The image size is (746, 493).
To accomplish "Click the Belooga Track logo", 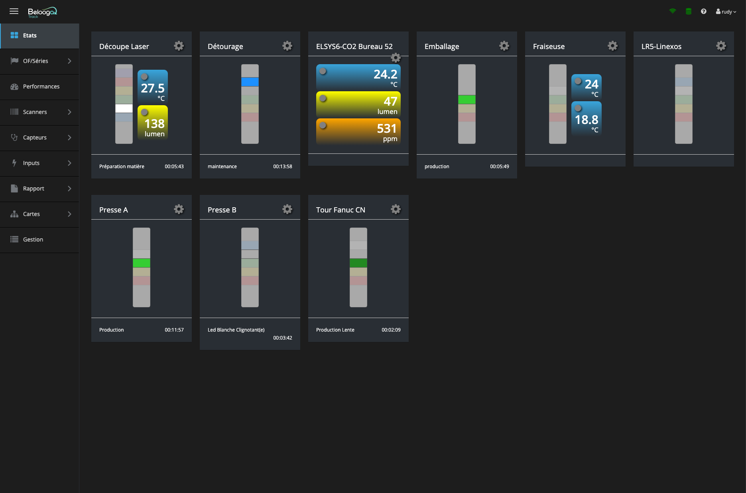I will click(x=42, y=12).
